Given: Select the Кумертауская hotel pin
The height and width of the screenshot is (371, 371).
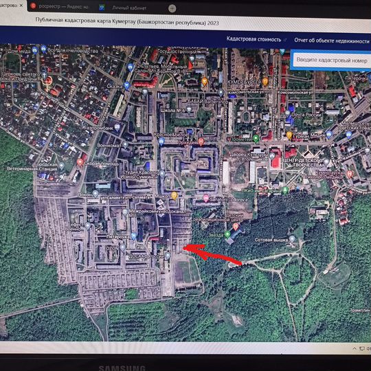Looking at the screenshot, I should [x=350, y=175].
